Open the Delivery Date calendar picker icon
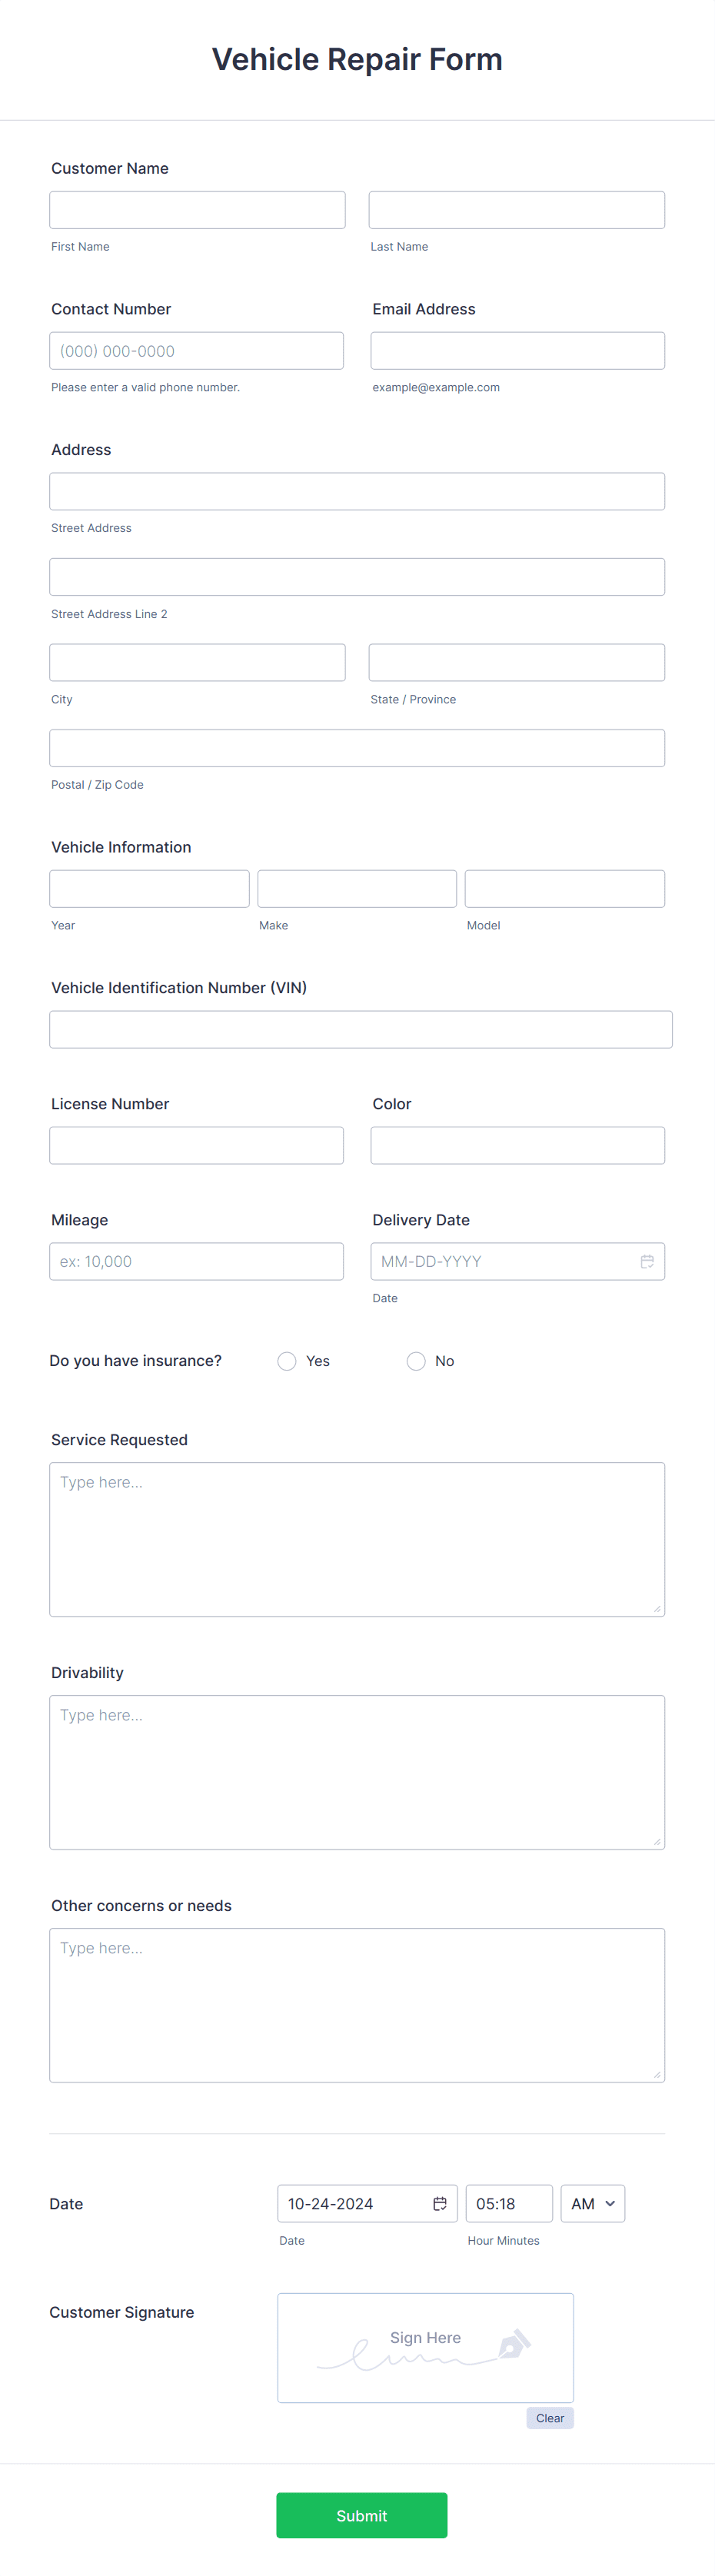Screen dimensions: 715x2576 click(x=647, y=1261)
